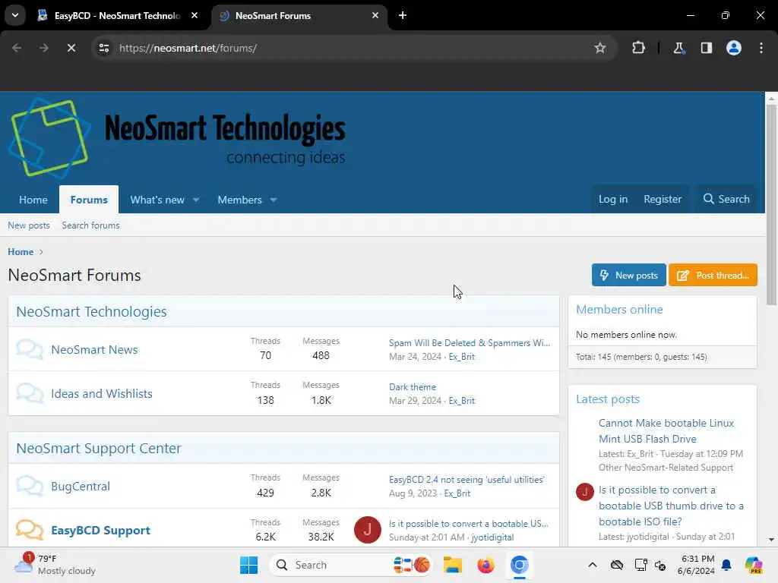Click the J avatar in EasyBCD Support row
The height and width of the screenshot is (583, 778).
(x=367, y=529)
